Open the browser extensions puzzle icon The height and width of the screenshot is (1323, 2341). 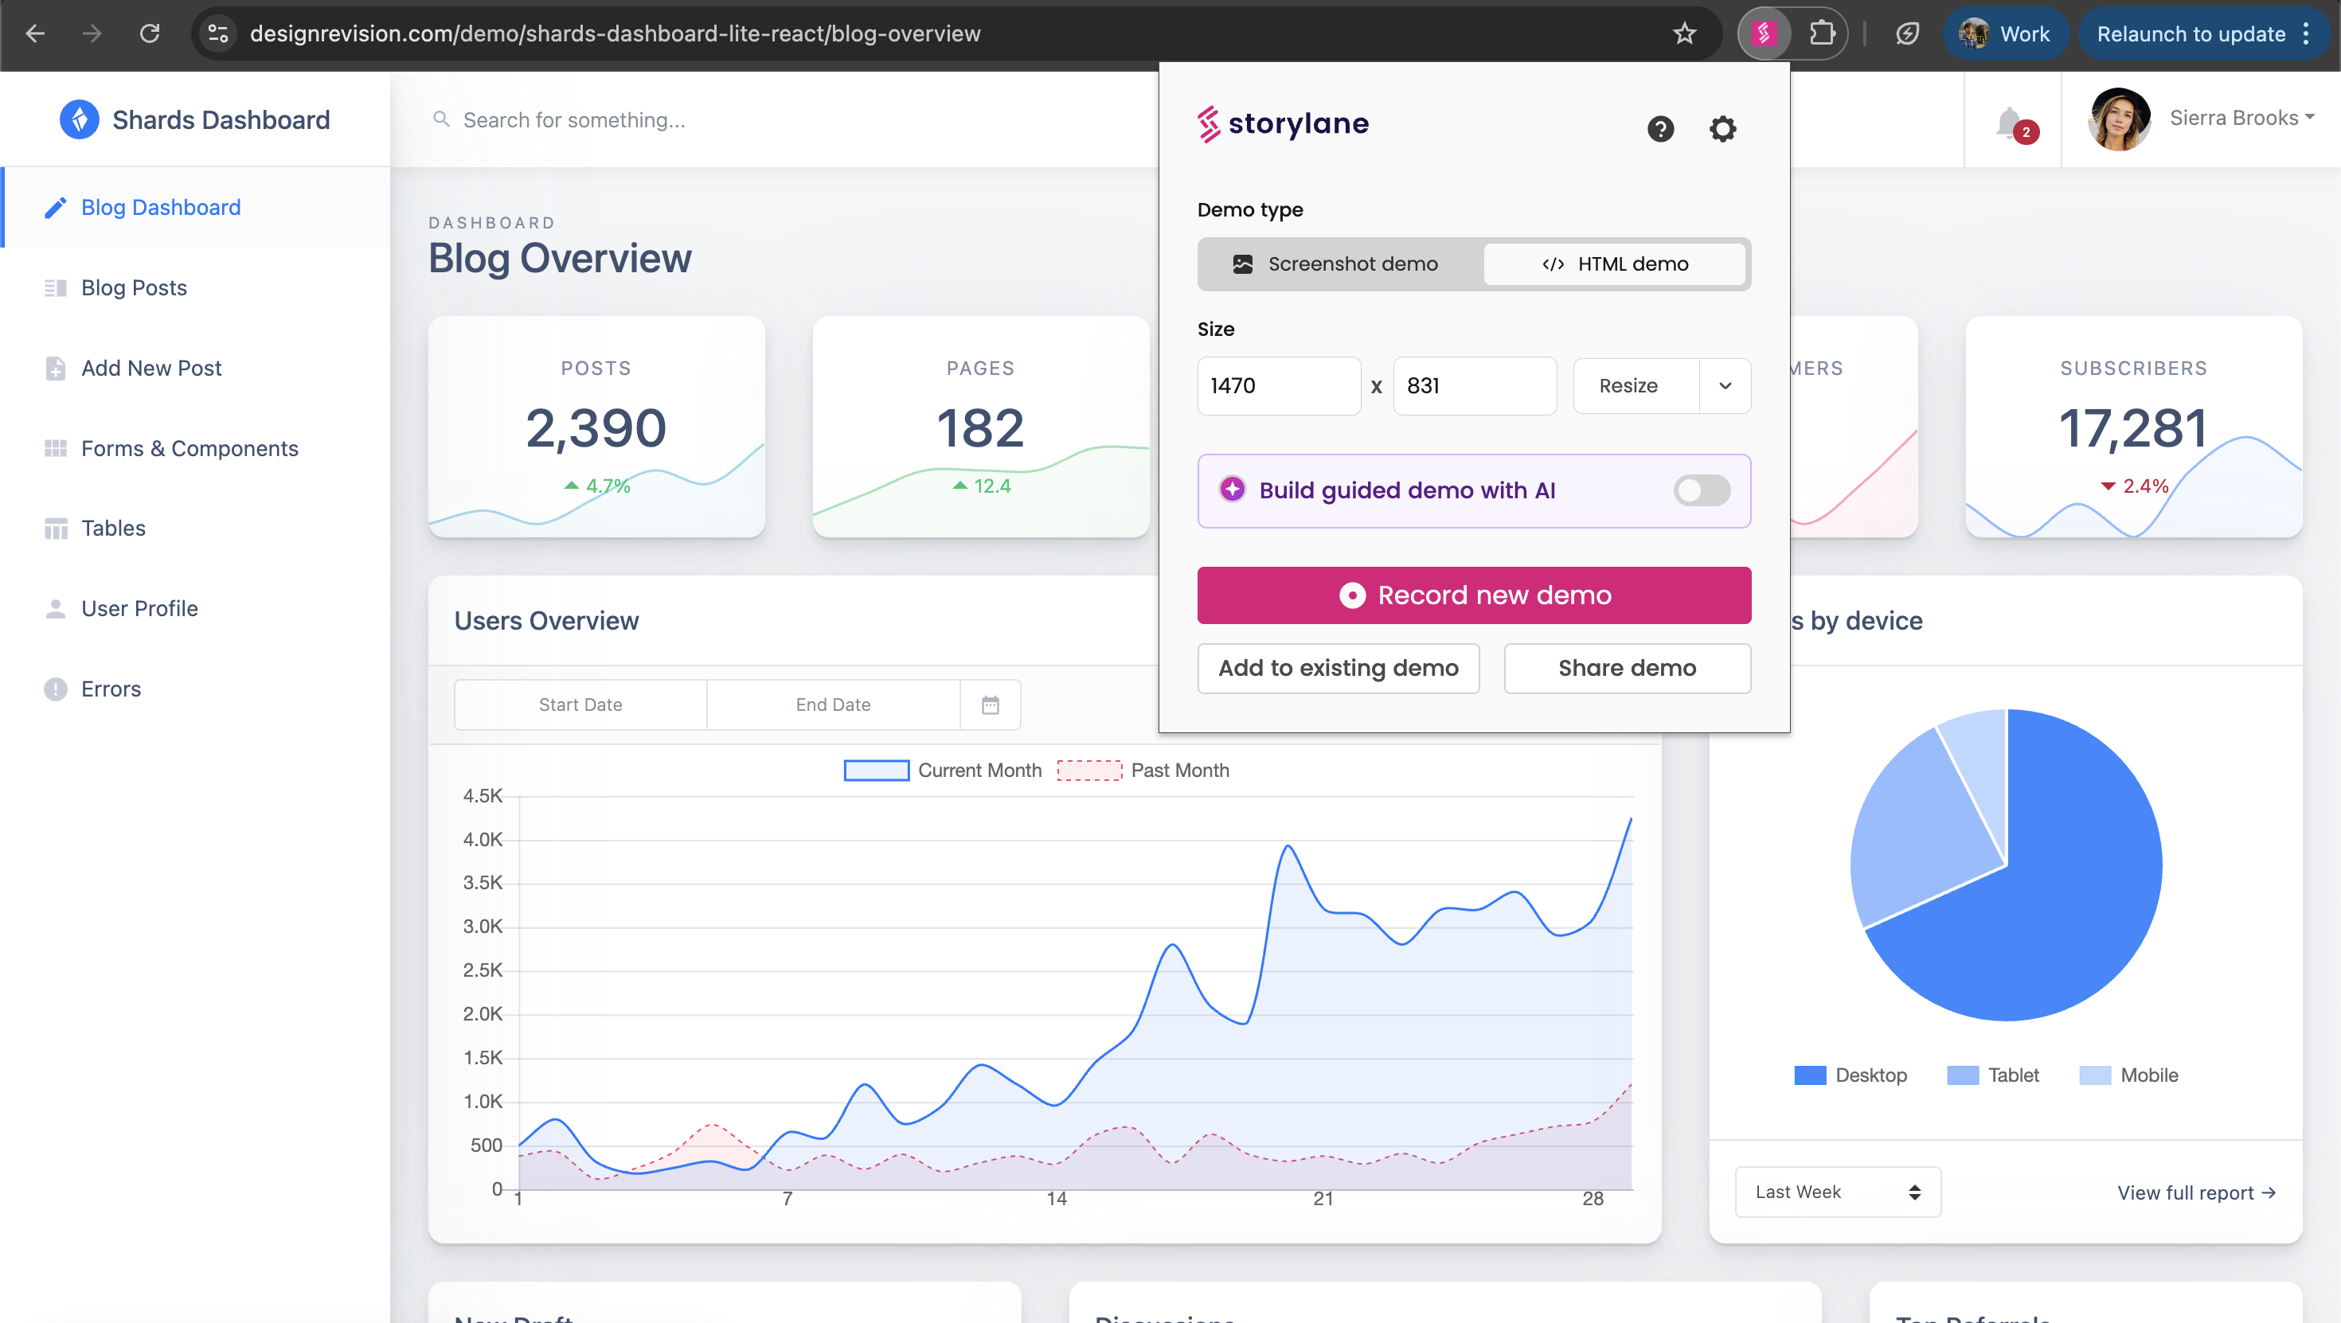(x=1822, y=33)
